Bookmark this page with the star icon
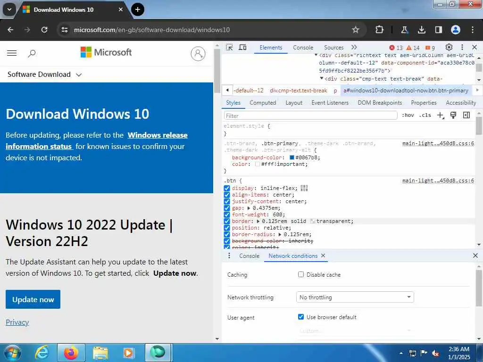The height and width of the screenshot is (362, 483). coord(356,30)
